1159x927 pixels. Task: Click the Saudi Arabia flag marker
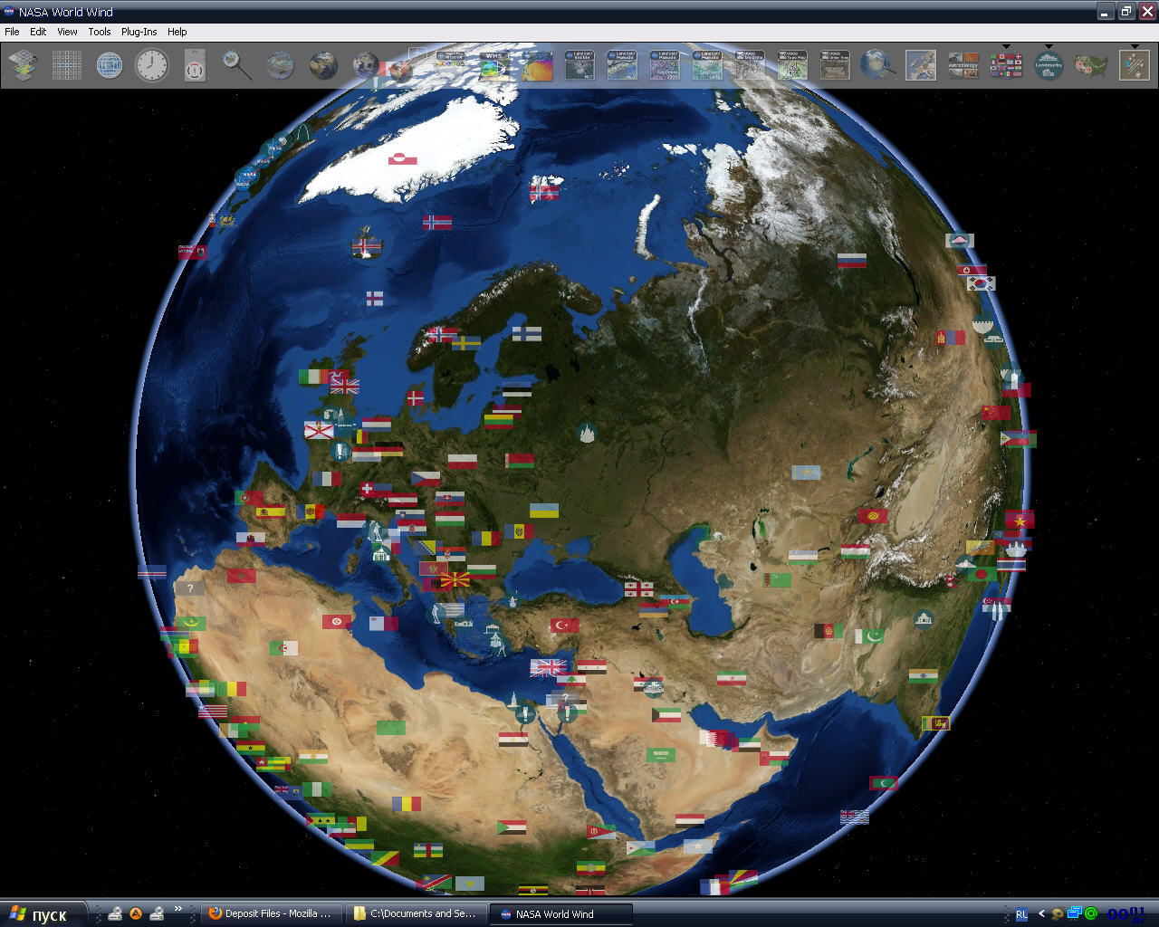(660, 754)
